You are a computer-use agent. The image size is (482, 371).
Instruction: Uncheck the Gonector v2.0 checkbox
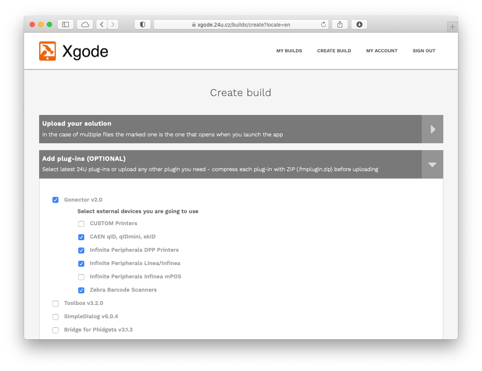coord(55,200)
